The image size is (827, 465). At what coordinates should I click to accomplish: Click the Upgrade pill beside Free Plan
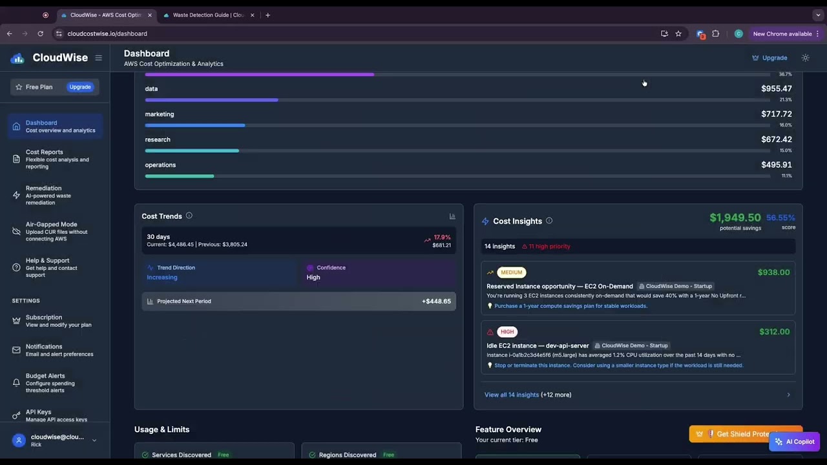(x=80, y=87)
